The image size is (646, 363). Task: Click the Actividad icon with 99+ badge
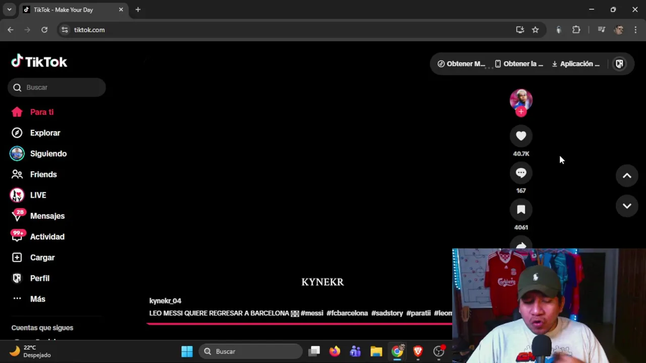18,236
